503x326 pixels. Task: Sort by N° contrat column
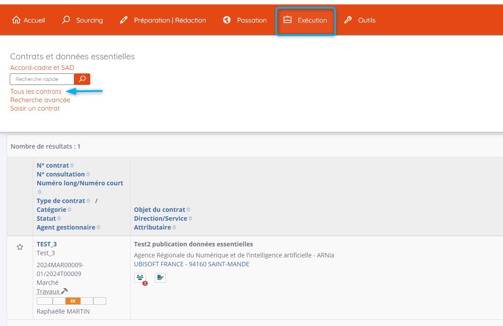72,165
